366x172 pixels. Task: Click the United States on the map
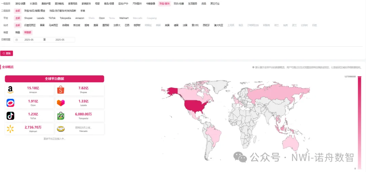point(196,105)
